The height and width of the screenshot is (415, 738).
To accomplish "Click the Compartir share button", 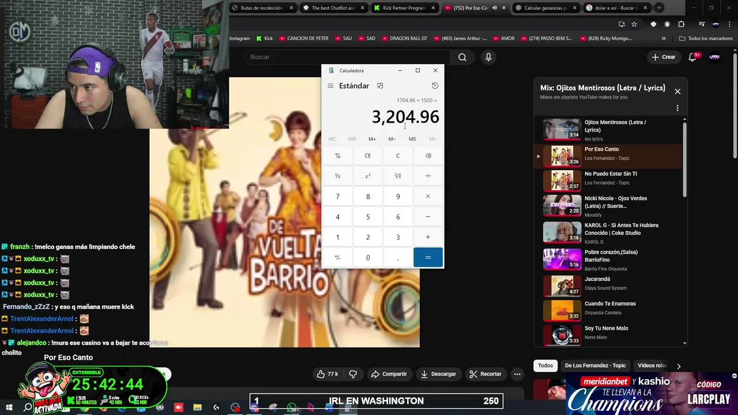I will pos(389,374).
